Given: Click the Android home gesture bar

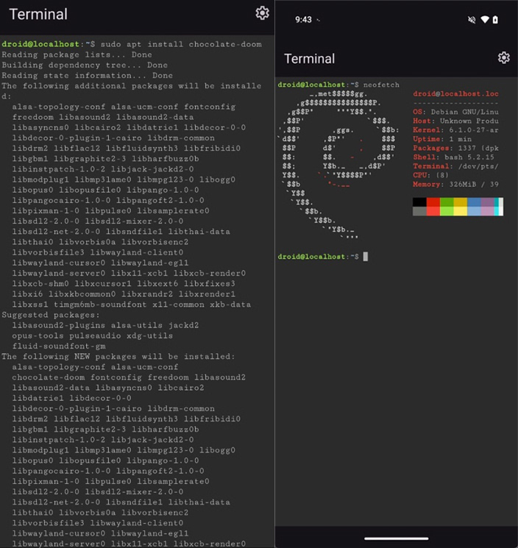Looking at the screenshot, I should (x=396, y=538).
